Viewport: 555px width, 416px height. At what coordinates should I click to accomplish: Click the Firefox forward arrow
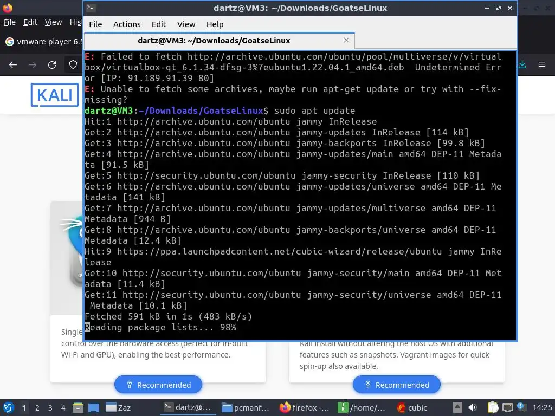(x=33, y=65)
